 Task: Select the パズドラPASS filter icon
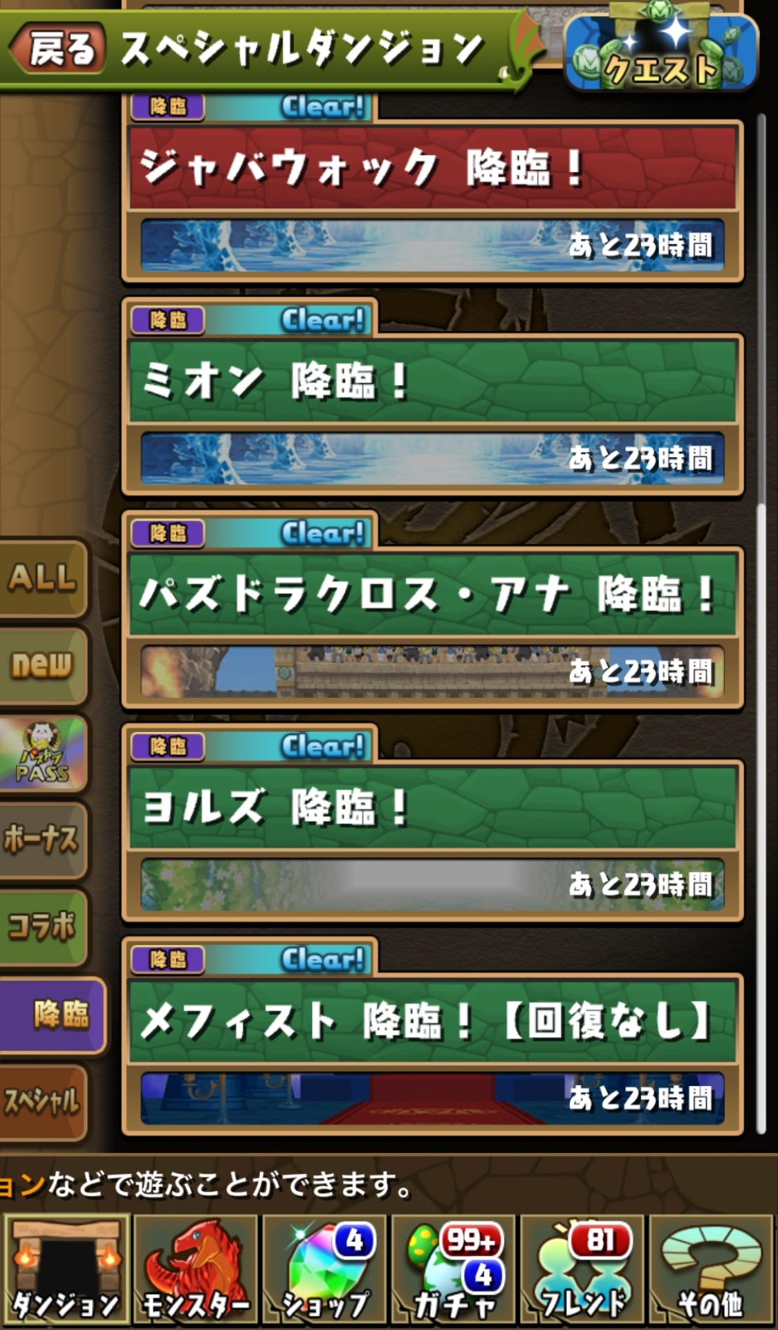click(43, 753)
